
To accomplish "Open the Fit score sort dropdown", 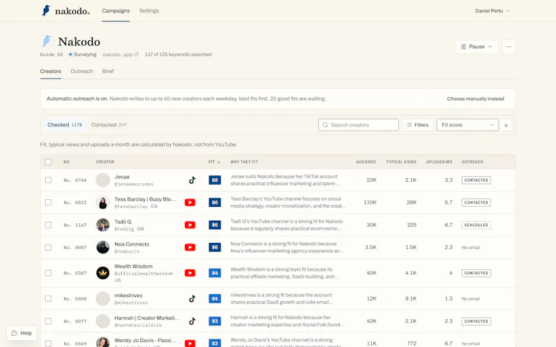I will pyautogui.click(x=467, y=125).
